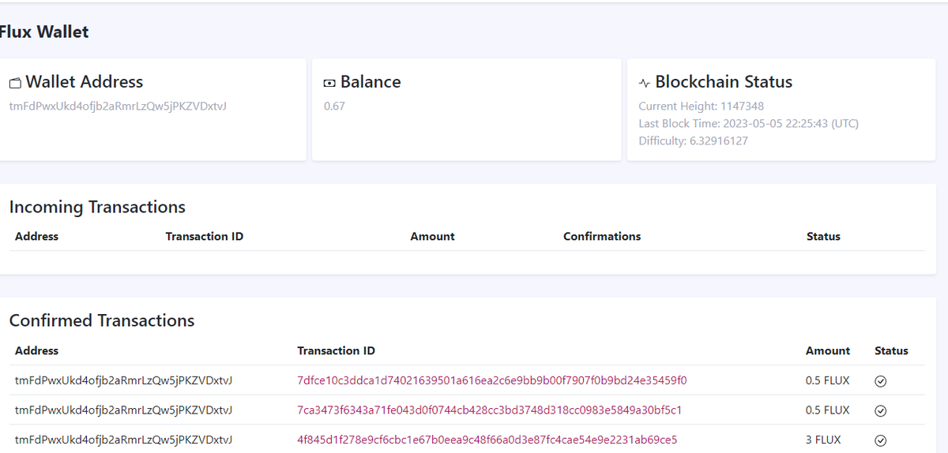
Task: Click the Confirmations column header
Action: tap(602, 236)
